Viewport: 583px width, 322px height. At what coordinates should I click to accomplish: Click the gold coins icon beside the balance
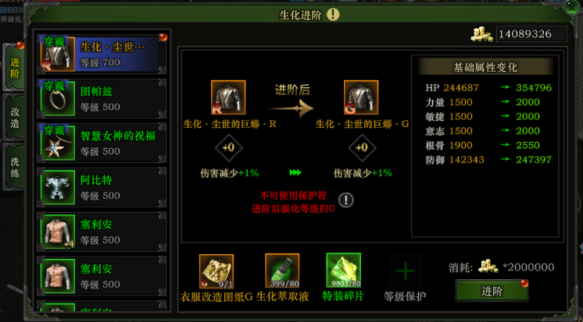coord(482,34)
